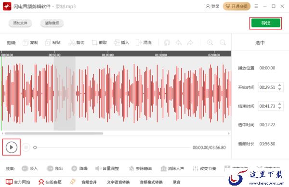The height and width of the screenshot is (187, 289).
Task: Click the scrollbar left arrow
Action: click(x=2, y=133)
